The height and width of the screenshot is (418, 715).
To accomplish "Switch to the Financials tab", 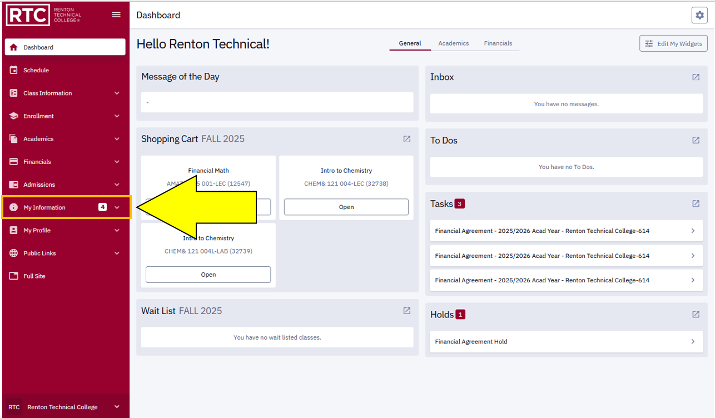I will (x=498, y=43).
